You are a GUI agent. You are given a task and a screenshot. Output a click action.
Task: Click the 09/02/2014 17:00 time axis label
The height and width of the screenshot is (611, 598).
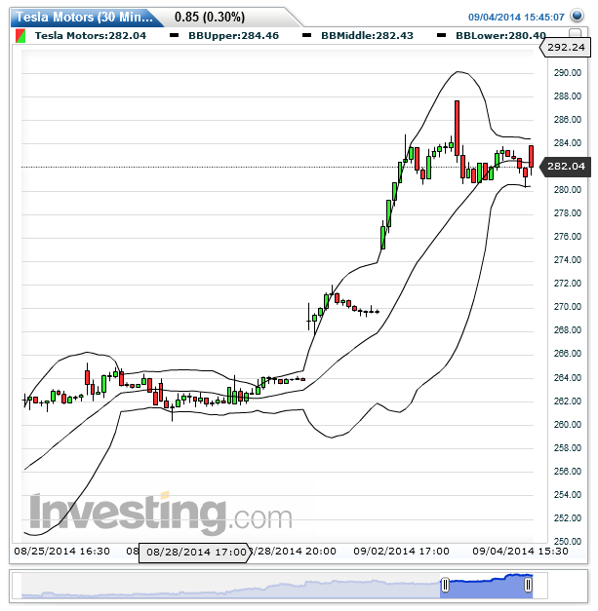pyautogui.click(x=401, y=551)
